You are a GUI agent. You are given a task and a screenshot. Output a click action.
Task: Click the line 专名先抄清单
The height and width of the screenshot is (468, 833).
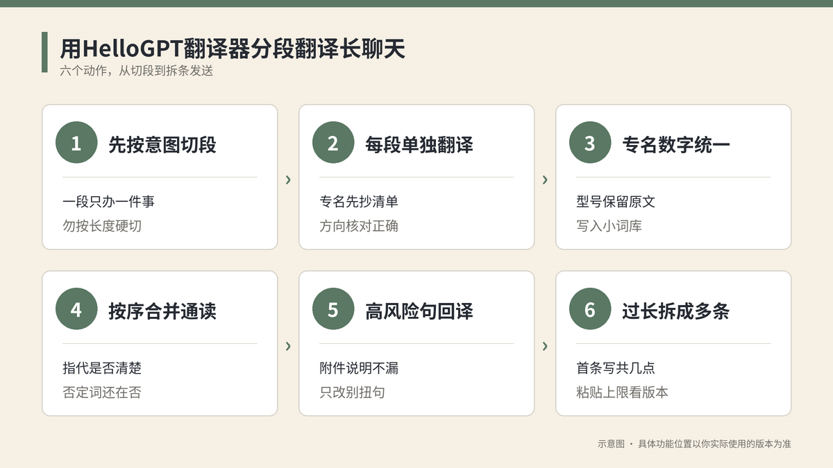[x=359, y=202]
